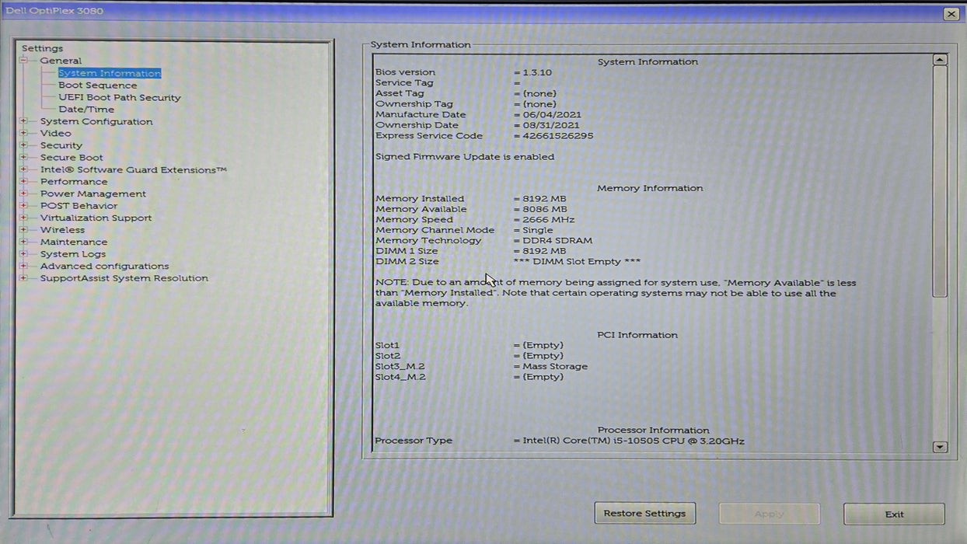Expand the Security settings node
This screenshot has width=967, height=544.
click(x=23, y=145)
